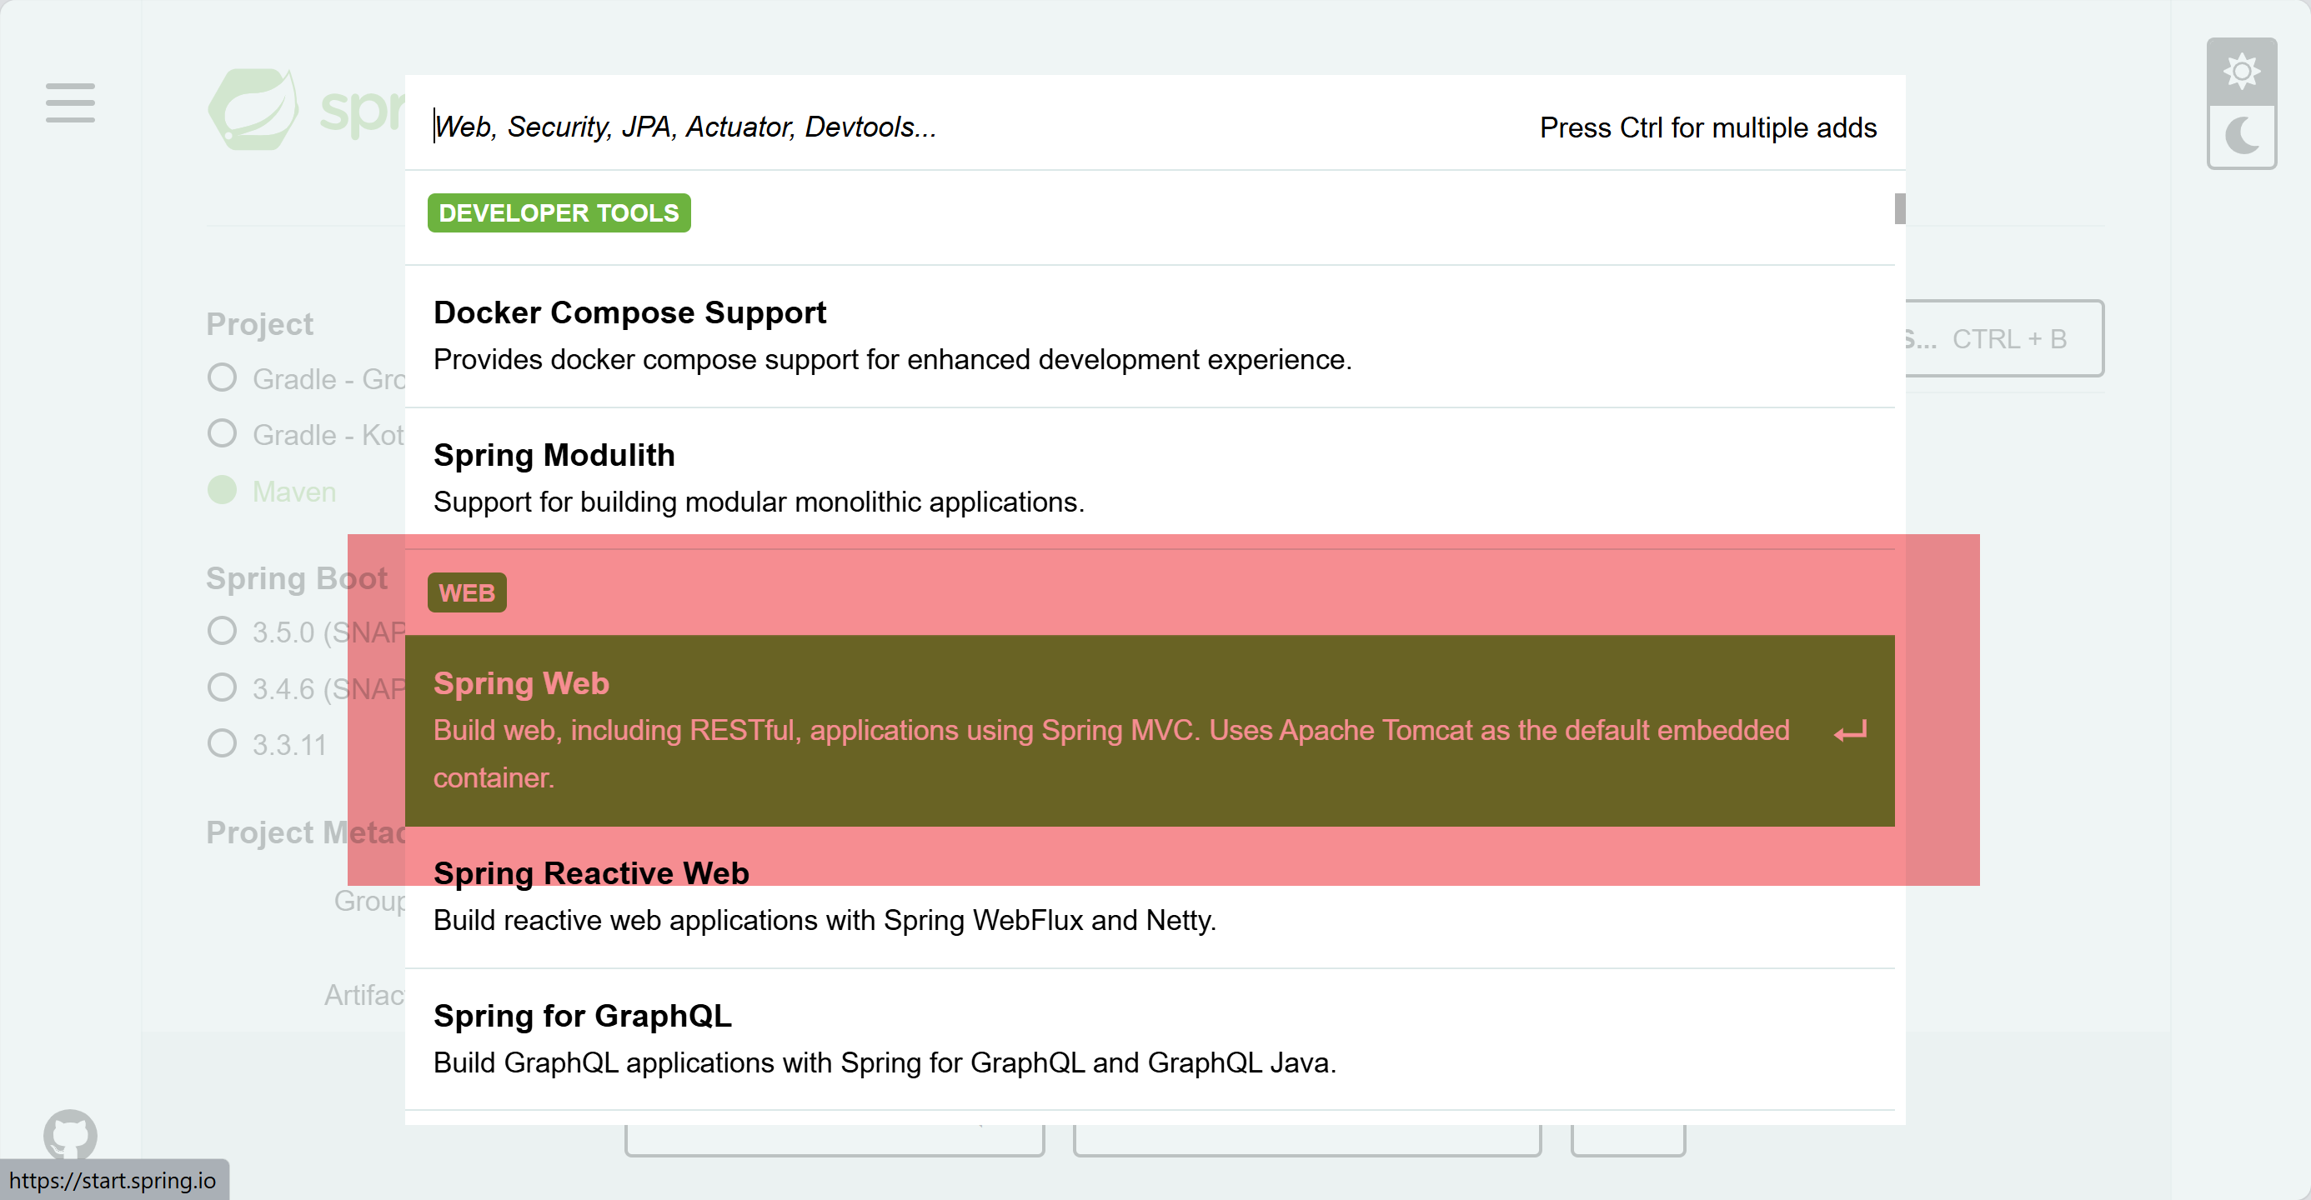
Task: Choose Spring Boot 3.5.0 SNAPSHOT version
Action: coord(222,631)
